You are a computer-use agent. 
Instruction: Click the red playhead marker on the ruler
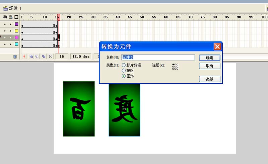click(59, 17)
